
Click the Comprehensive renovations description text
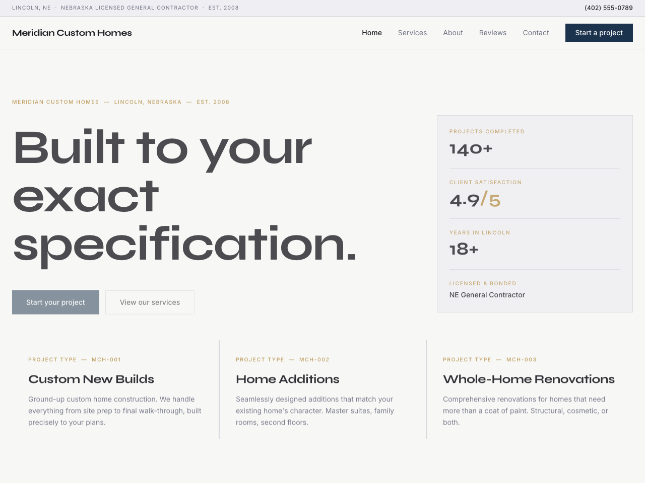(526, 411)
